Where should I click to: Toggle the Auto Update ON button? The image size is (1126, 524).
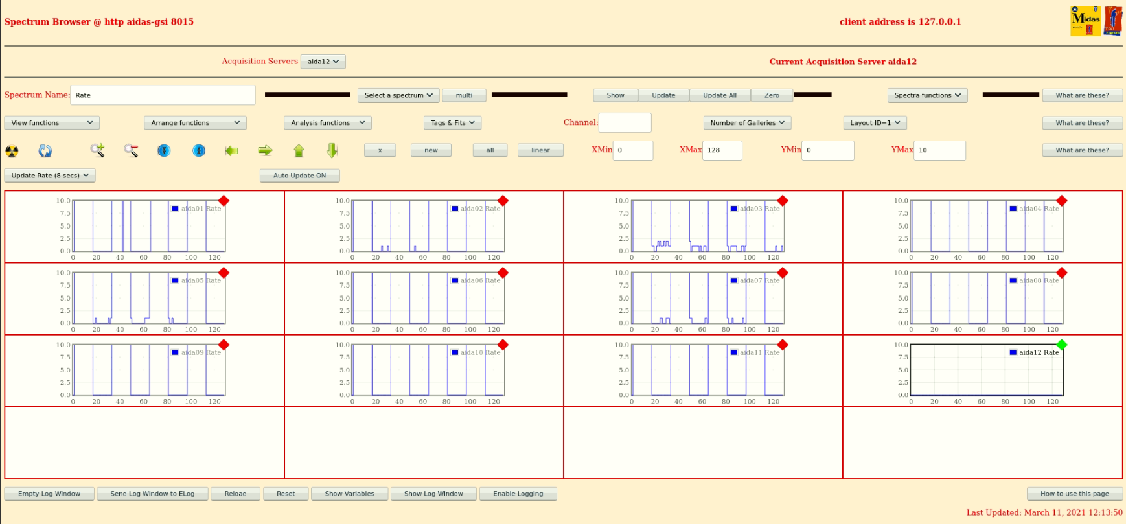coord(299,176)
